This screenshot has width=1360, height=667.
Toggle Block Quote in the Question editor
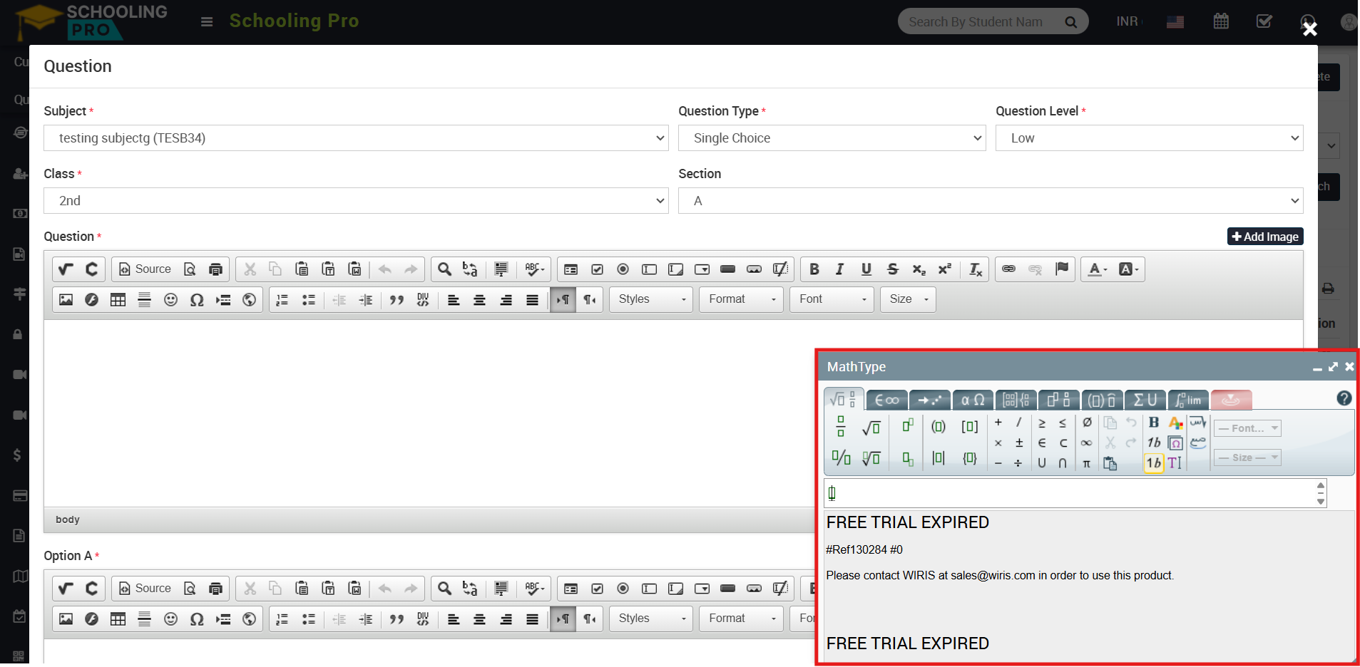[397, 300]
